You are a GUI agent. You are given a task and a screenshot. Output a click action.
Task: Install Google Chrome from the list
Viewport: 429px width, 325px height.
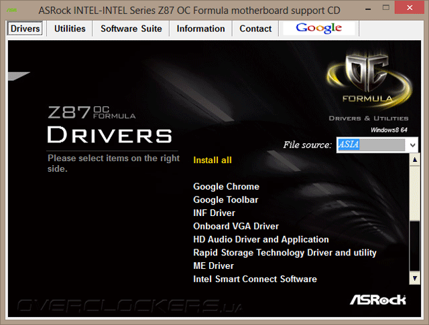point(226,187)
